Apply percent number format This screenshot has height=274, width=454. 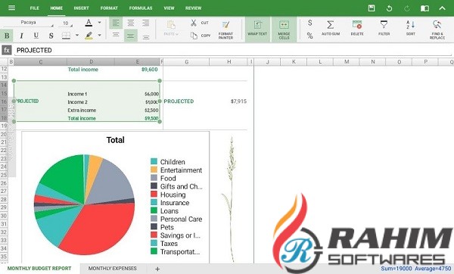tap(309, 36)
